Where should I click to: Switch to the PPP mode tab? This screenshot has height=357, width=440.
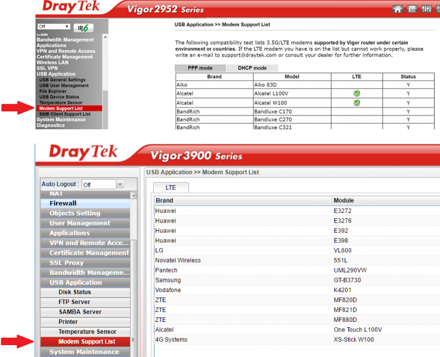click(200, 68)
